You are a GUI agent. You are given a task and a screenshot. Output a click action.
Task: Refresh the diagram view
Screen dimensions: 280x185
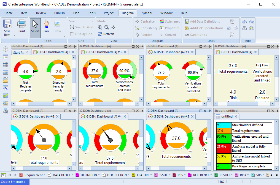click(106, 34)
